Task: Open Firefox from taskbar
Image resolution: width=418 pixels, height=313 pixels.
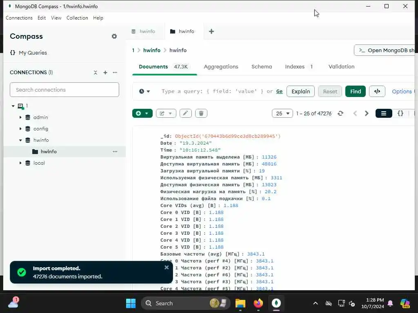Action: click(x=258, y=303)
